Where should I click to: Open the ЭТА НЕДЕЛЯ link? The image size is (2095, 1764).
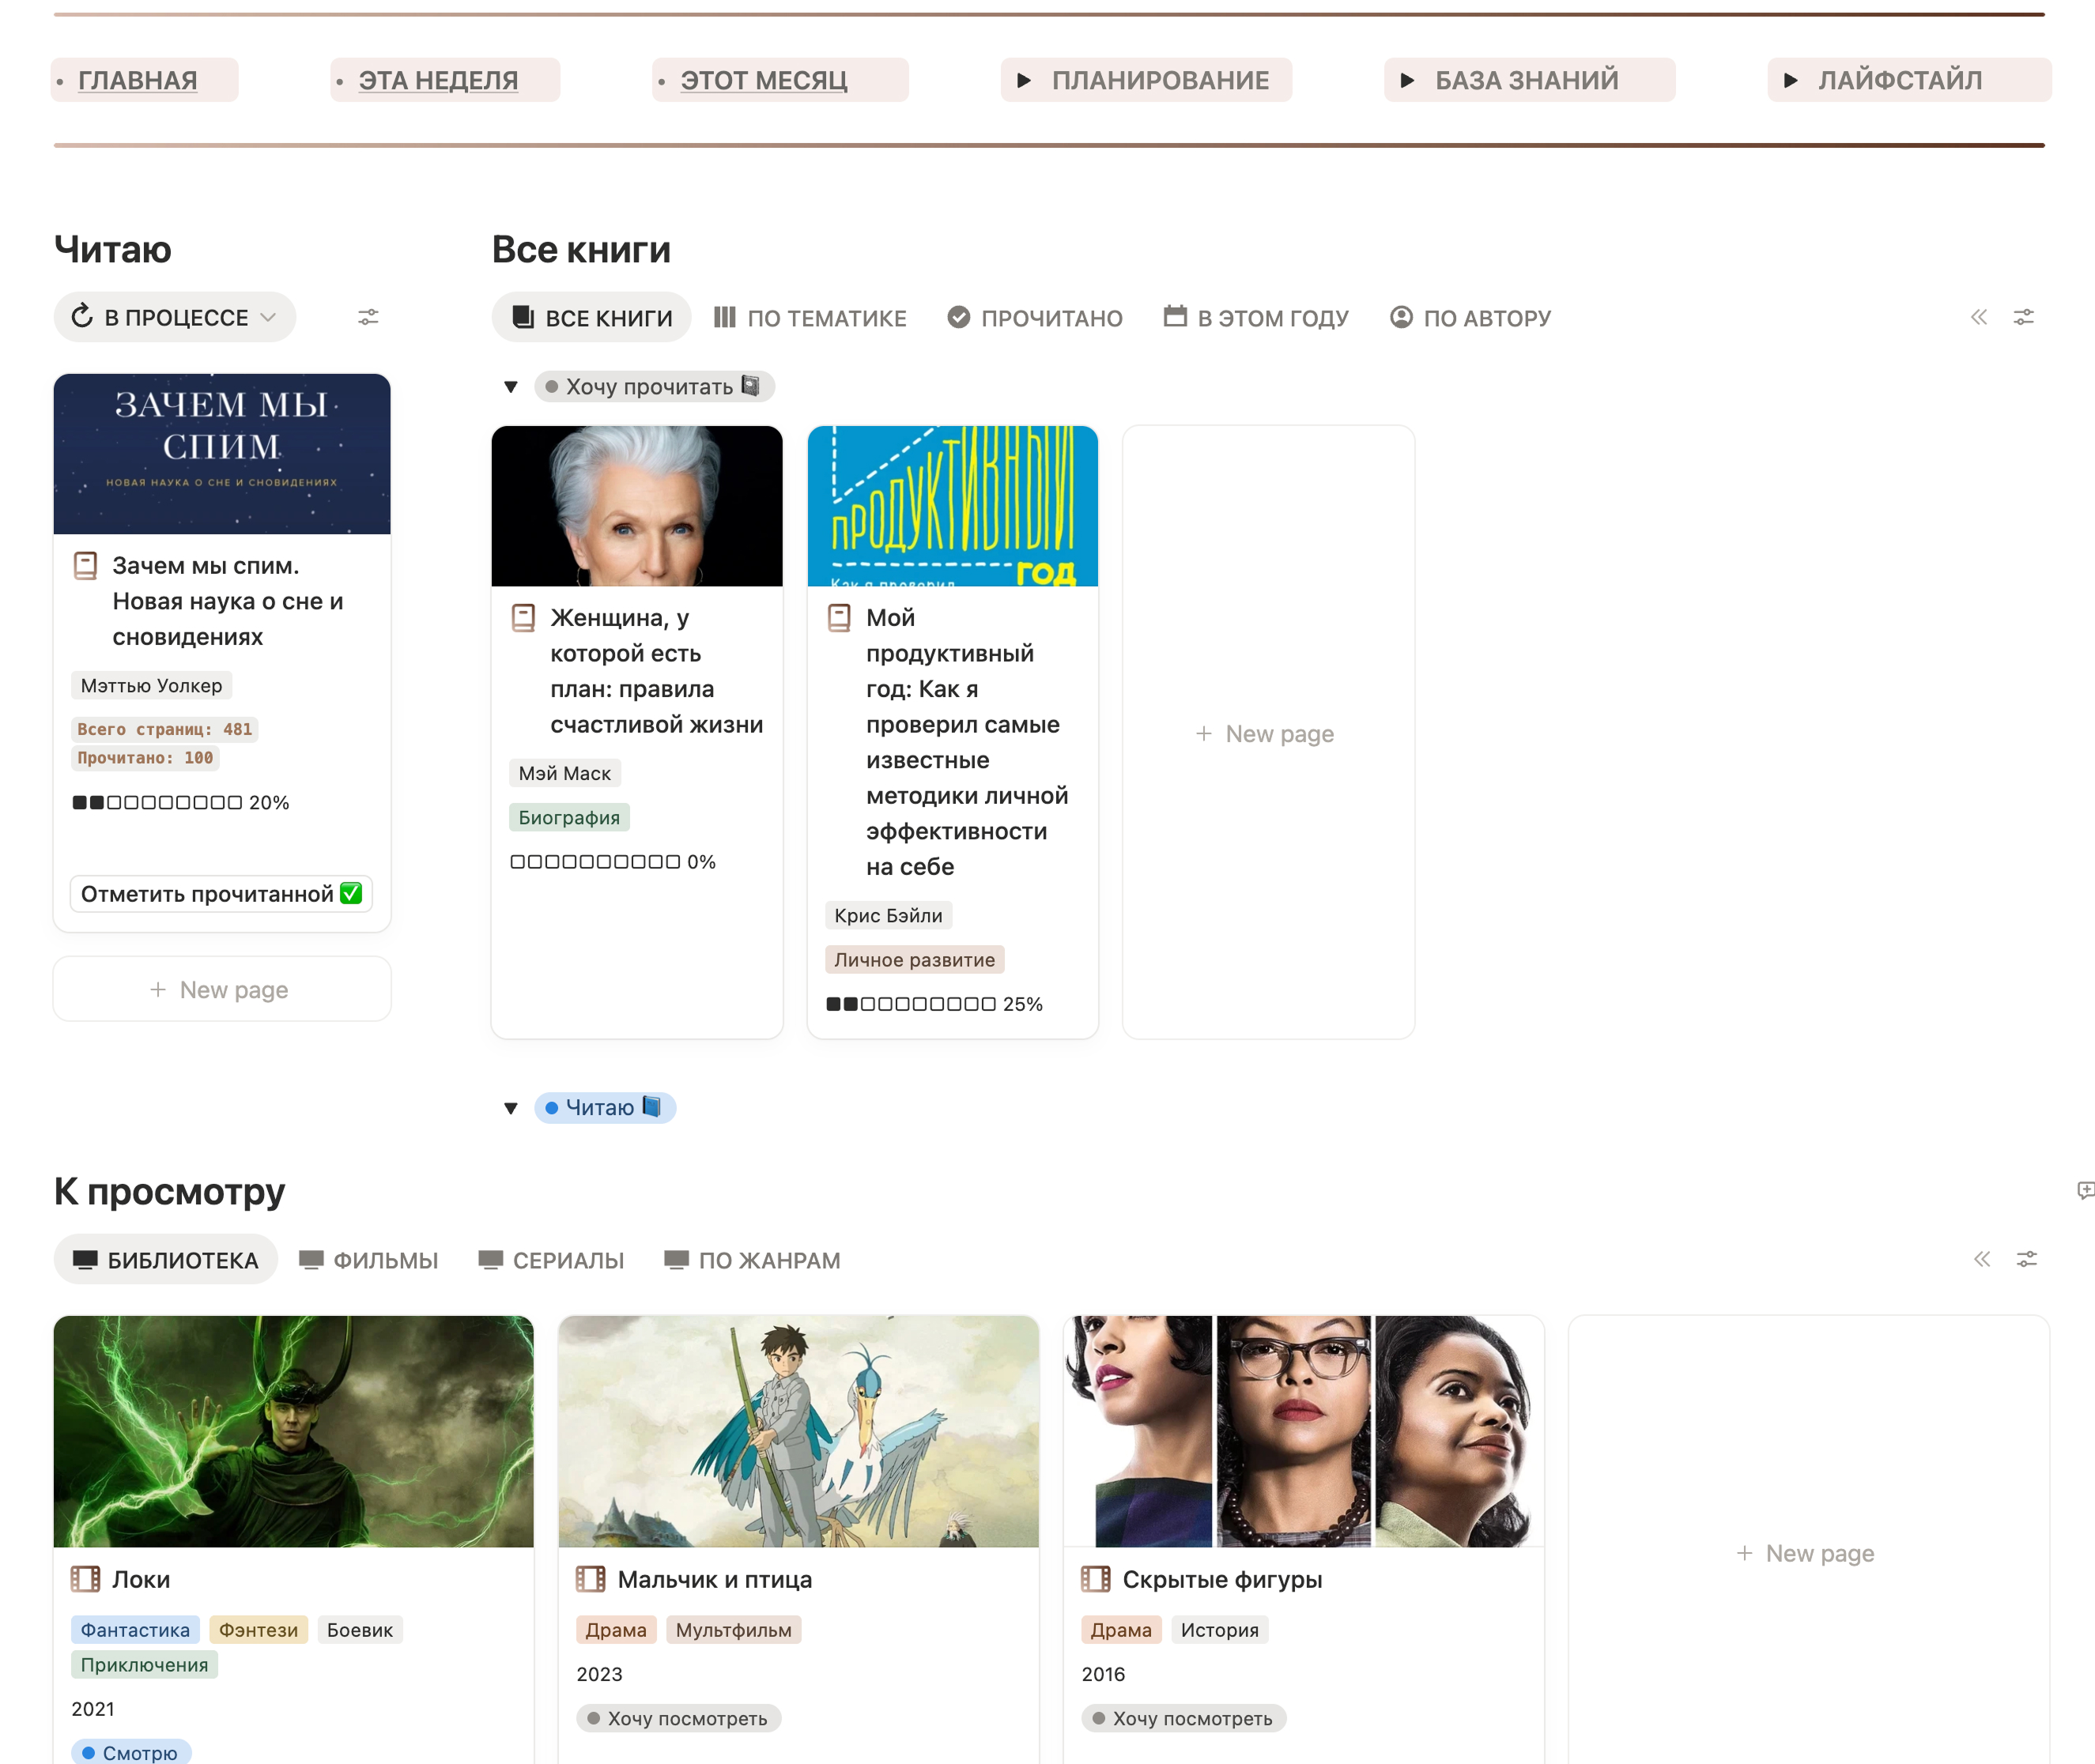click(x=438, y=80)
